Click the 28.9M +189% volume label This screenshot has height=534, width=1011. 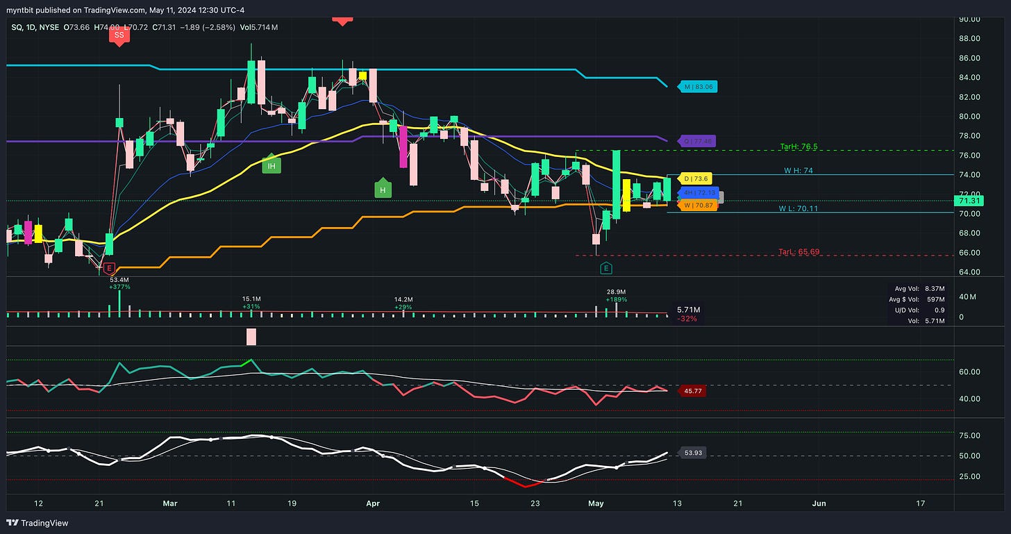(x=616, y=297)
